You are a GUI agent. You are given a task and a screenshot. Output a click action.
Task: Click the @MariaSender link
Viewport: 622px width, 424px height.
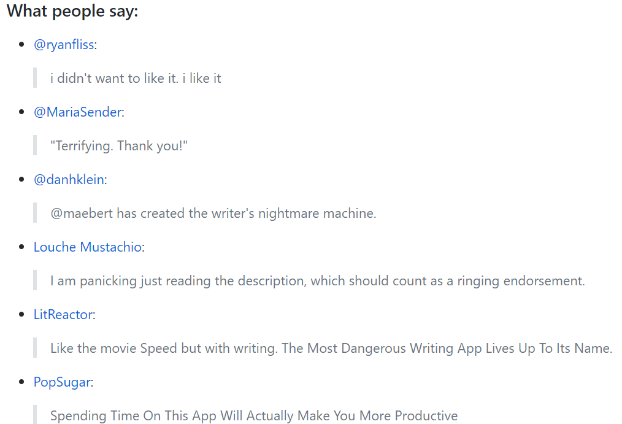[x=78, y=112]
